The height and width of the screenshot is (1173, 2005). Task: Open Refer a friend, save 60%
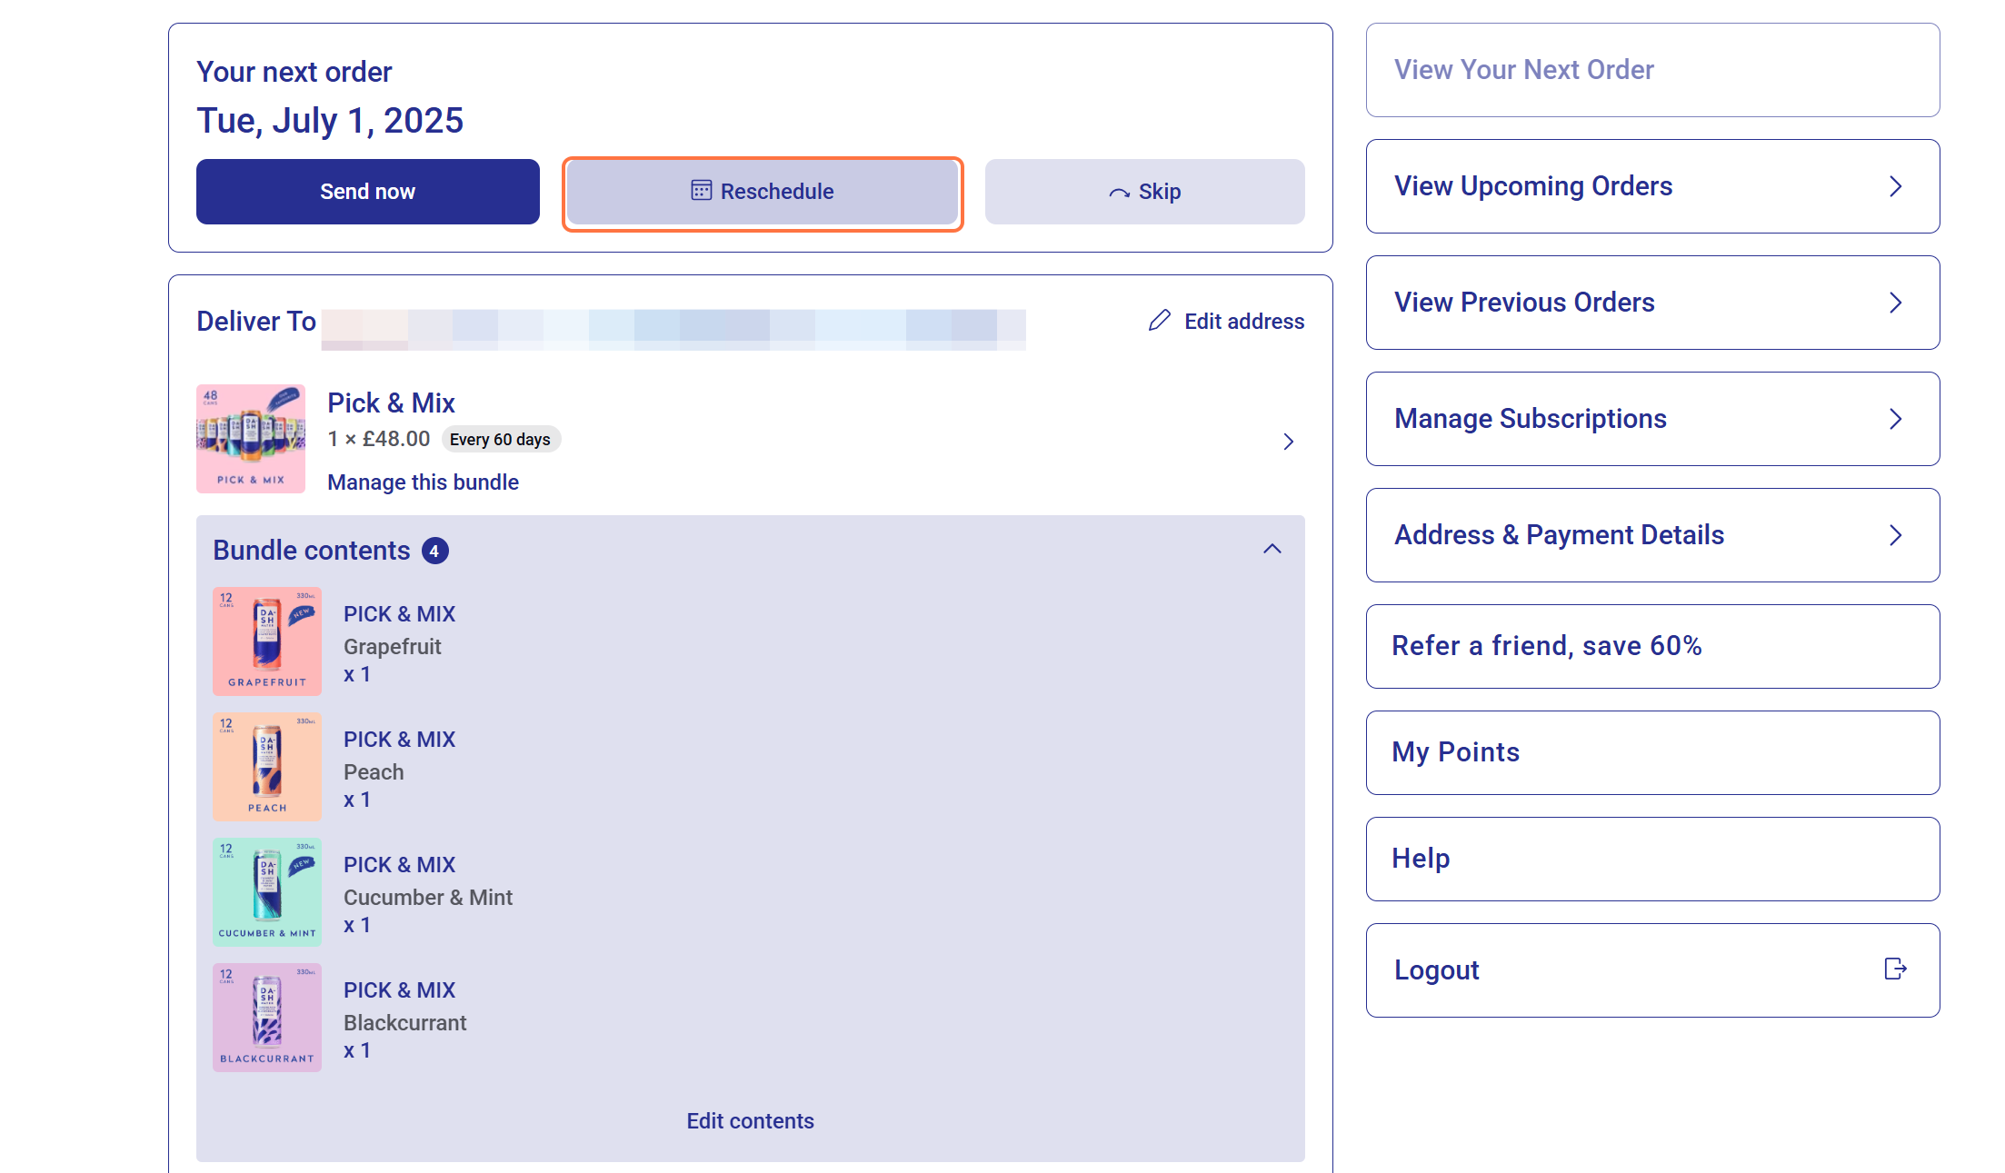1652,646
